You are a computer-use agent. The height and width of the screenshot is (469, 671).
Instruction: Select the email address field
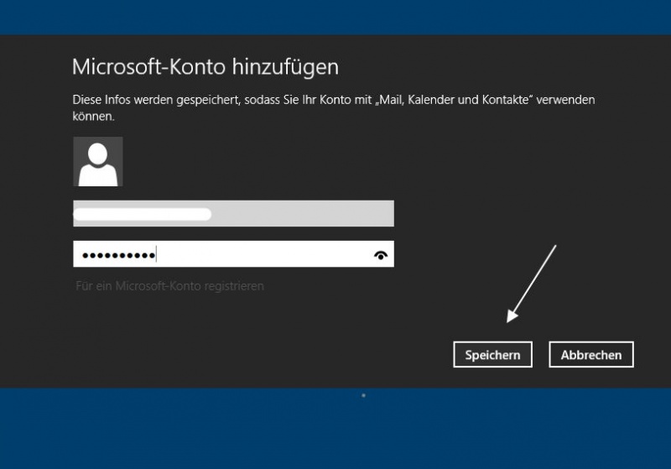tap(233, 214)
